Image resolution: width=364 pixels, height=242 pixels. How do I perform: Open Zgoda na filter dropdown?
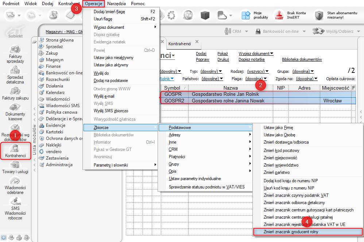click(307, 79)
